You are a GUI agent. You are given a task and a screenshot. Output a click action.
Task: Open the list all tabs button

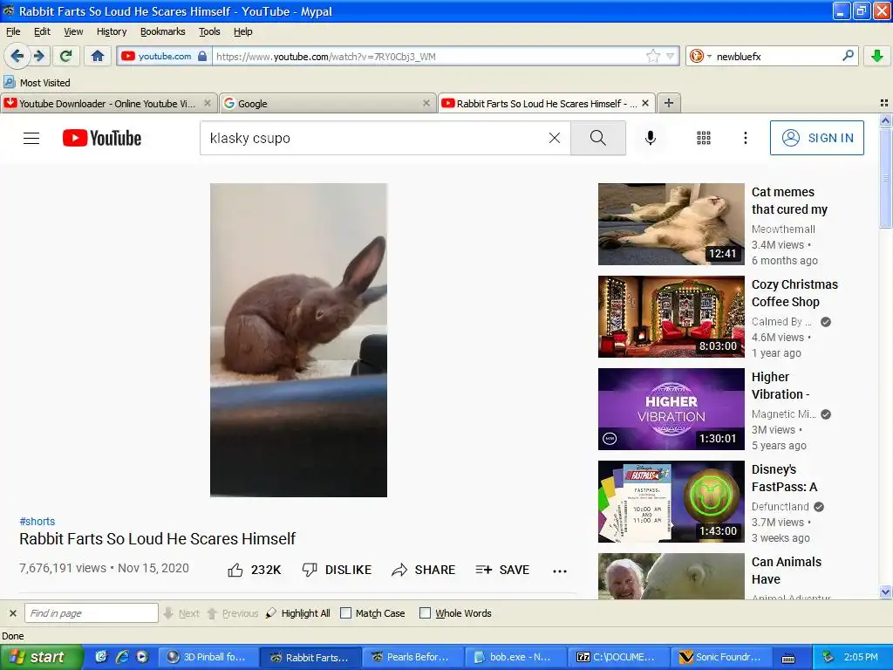click(x=884, y=103)
